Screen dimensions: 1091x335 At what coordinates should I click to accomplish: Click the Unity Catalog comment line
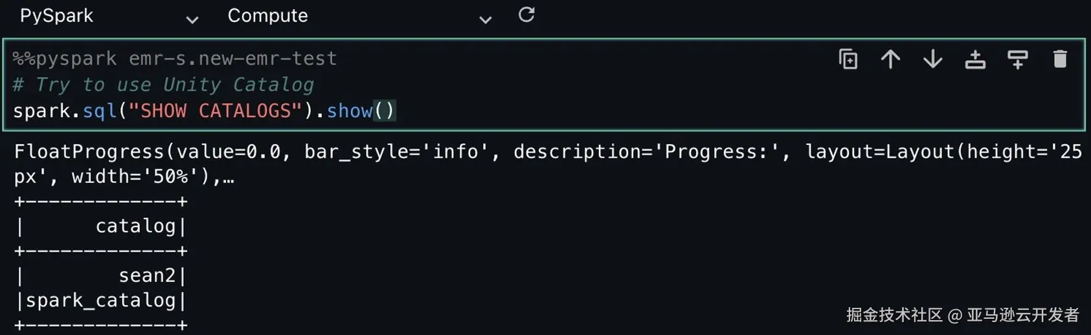pyautogui.click(x=163, y=85)
